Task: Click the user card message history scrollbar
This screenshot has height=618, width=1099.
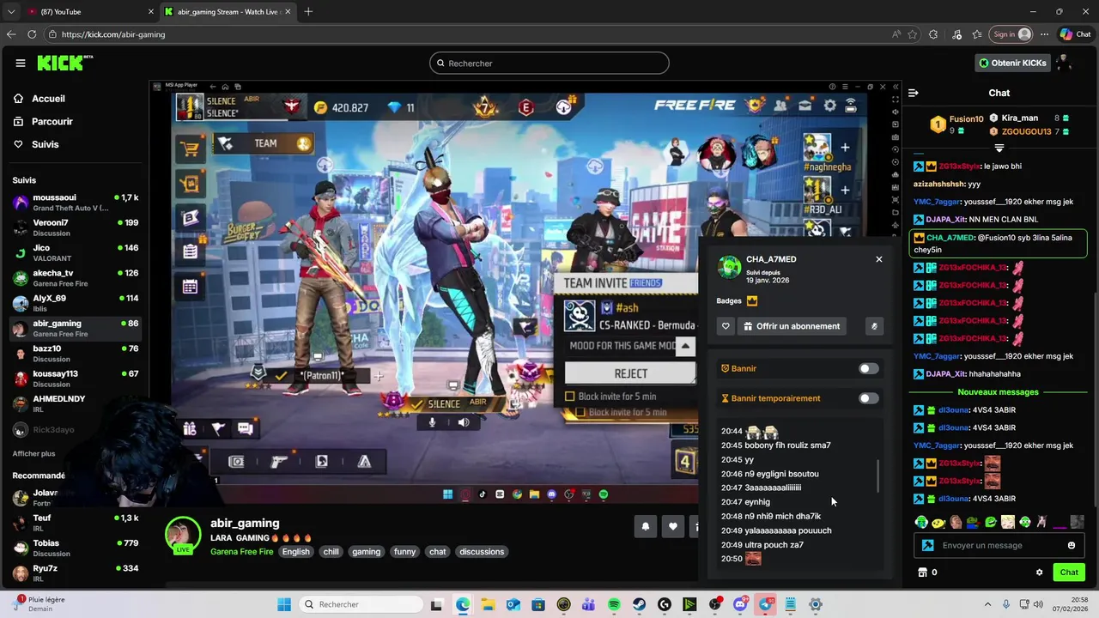Action: point(877,476)
